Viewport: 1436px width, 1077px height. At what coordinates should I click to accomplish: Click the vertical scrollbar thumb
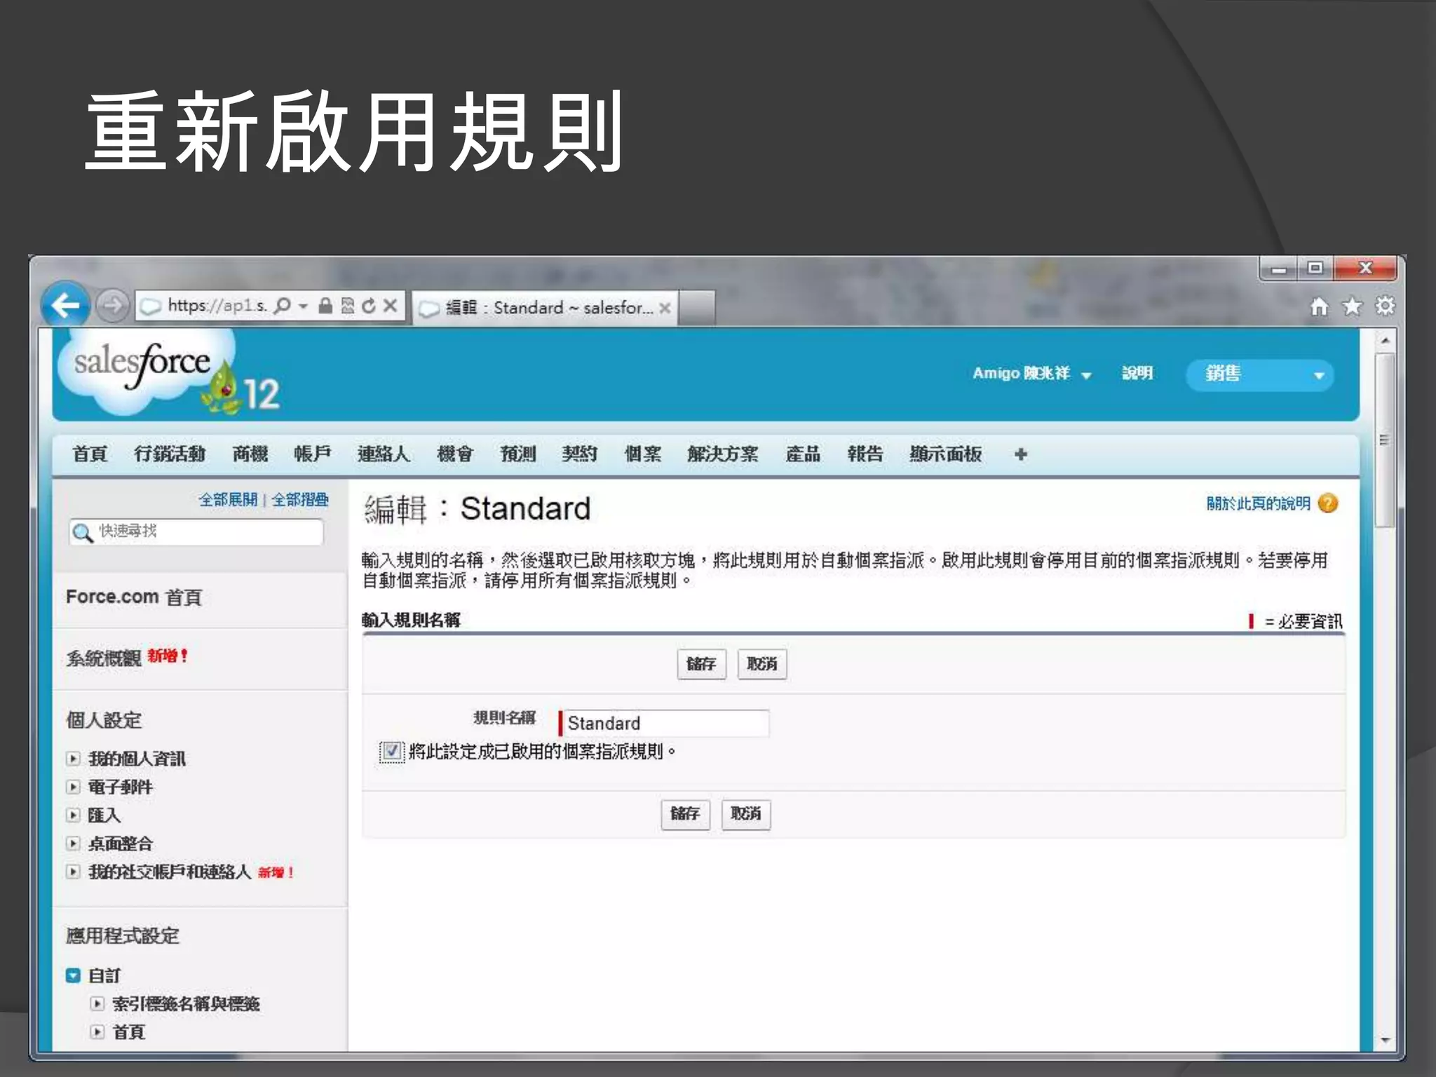tap(1385, 440)
